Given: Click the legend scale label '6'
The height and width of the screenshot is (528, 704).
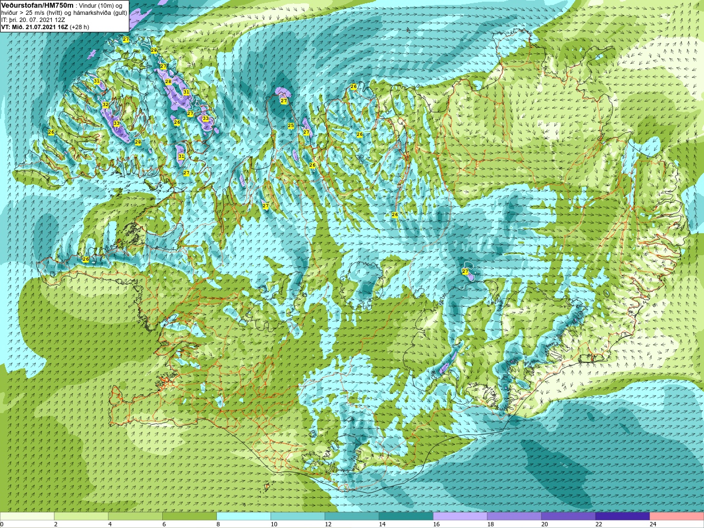Looking at the screenshot, I should (164, 525).
